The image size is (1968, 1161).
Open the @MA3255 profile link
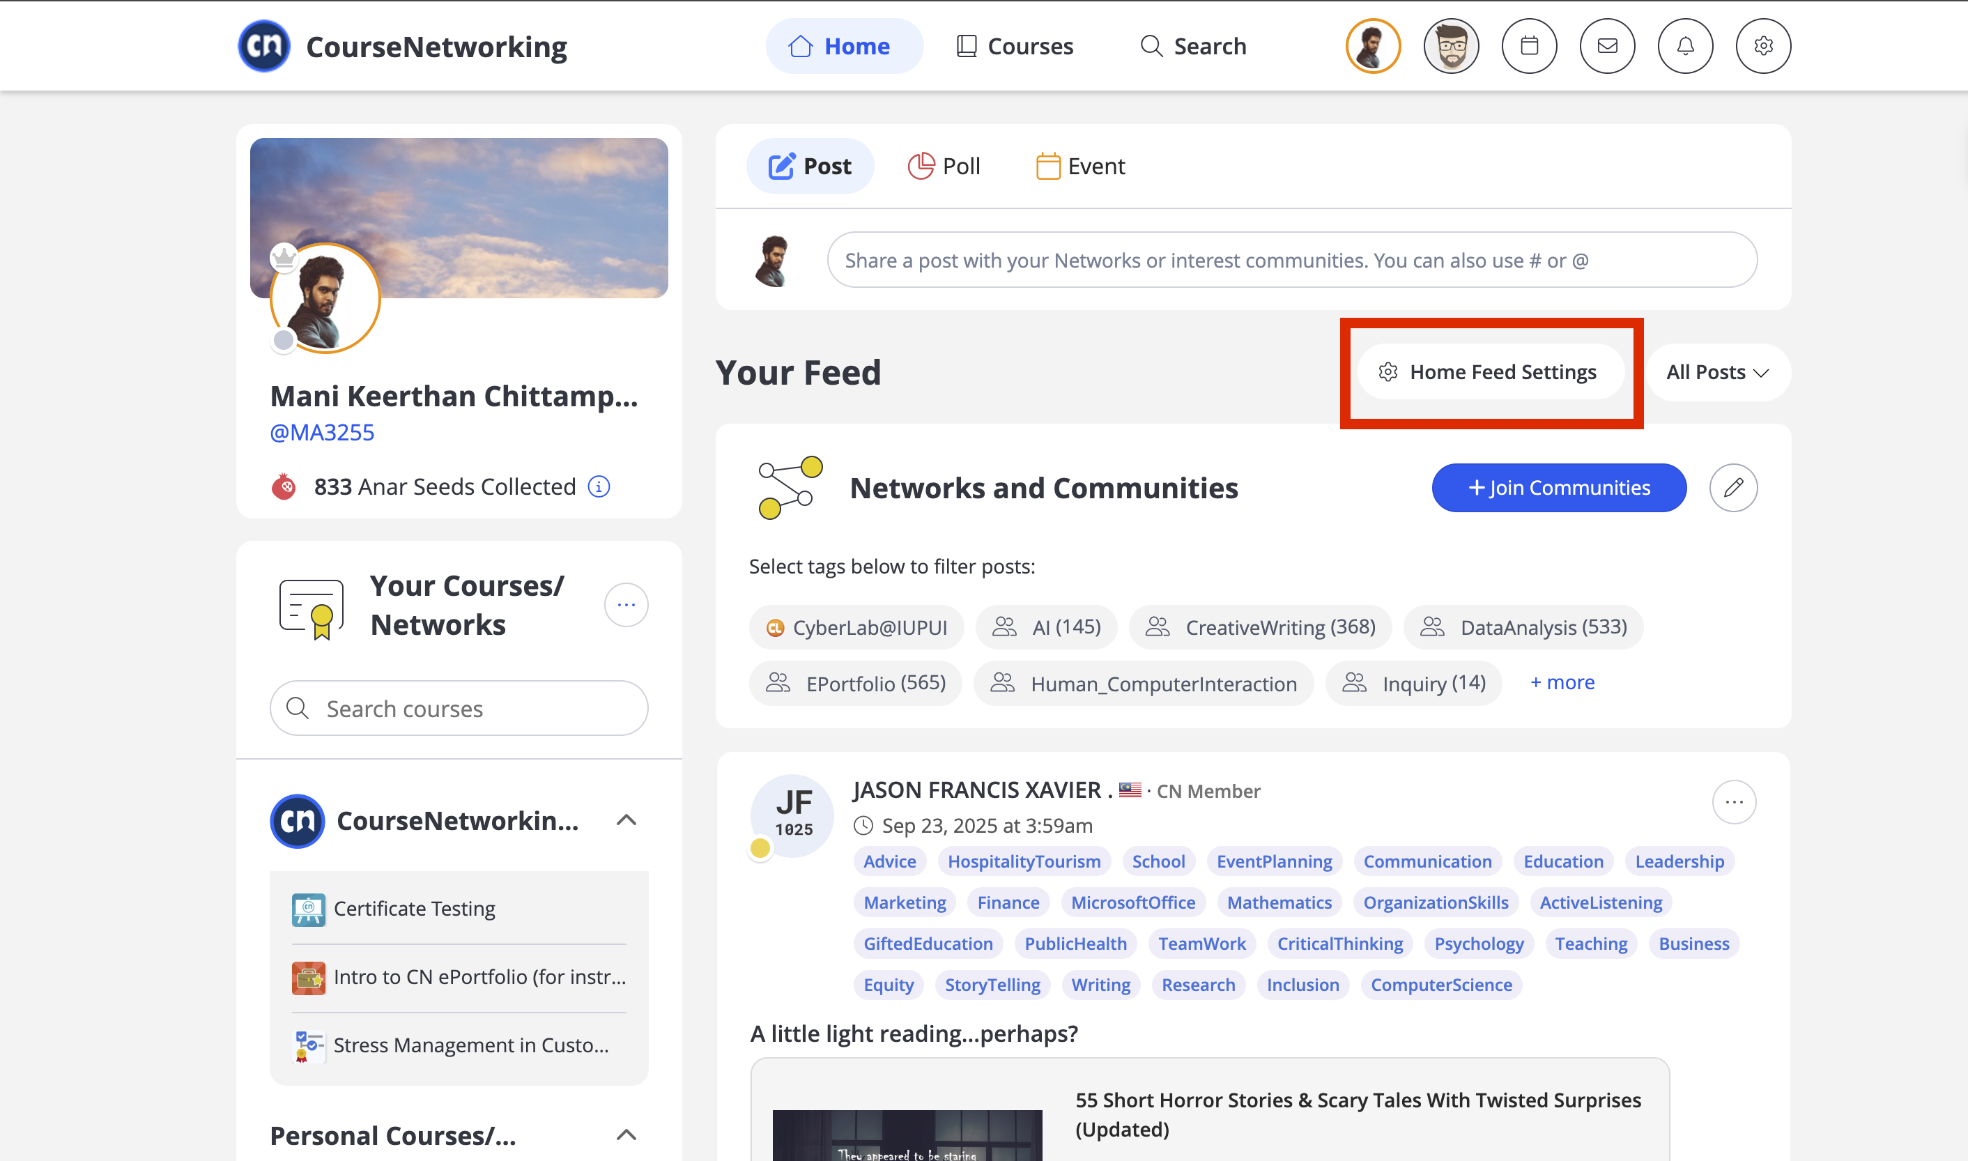pyautogui.click(x=322, y=433)
